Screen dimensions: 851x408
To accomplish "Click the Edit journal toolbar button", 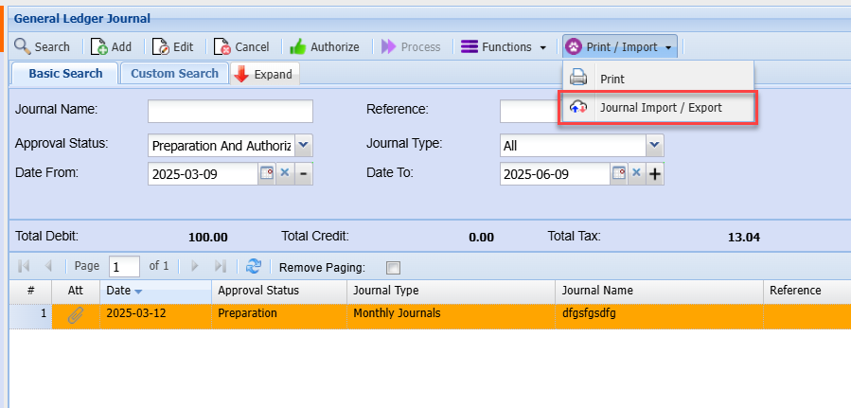I will click(172, 46).
